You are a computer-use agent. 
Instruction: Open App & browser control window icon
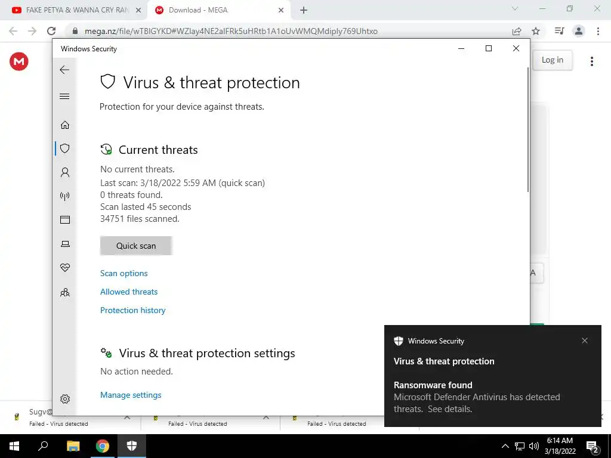65,219
